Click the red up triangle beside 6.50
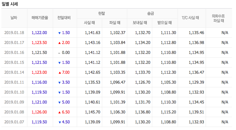The image size is (236, 130). click(59, 112)
